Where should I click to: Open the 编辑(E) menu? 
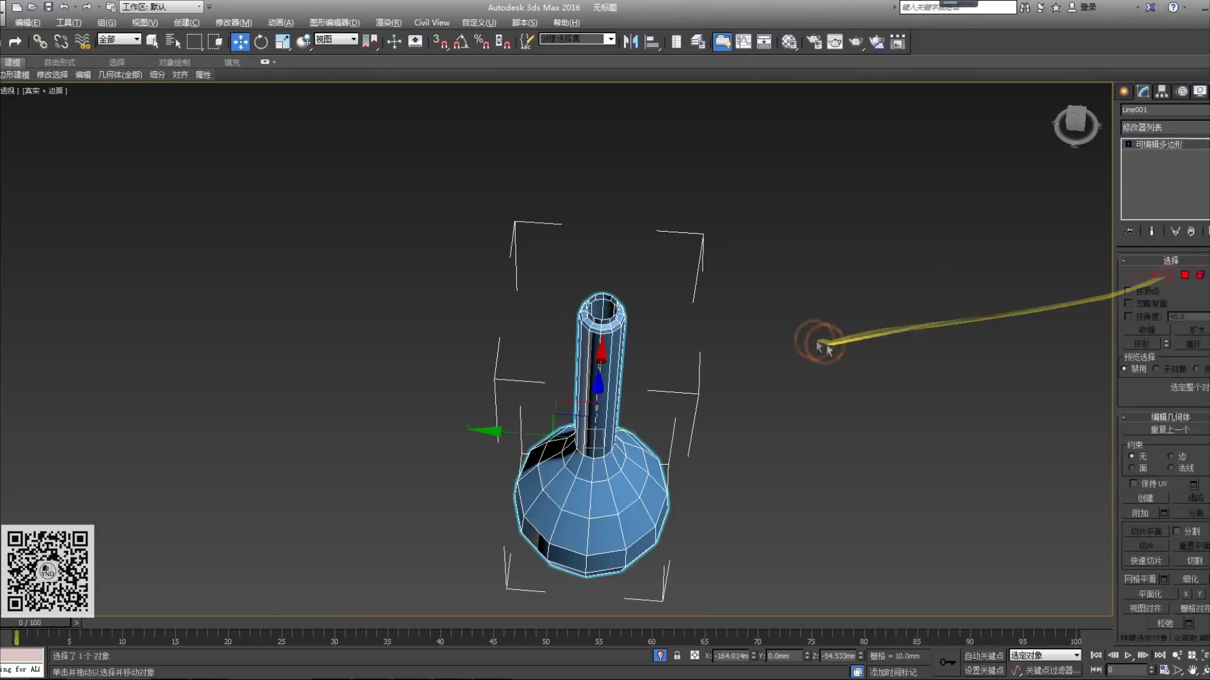point(28,23)
